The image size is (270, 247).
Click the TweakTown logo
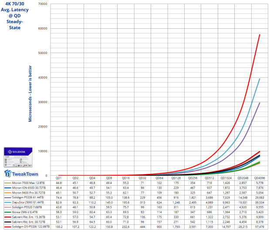point(21,174)
